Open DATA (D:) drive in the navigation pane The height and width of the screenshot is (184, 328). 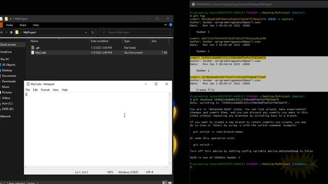tap(8, 109)
